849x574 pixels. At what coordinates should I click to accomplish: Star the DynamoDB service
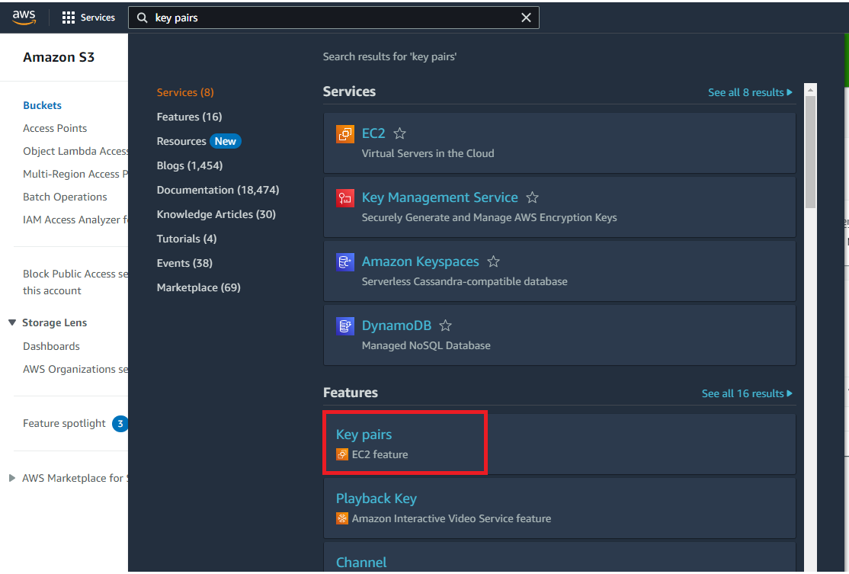point(445,325)
